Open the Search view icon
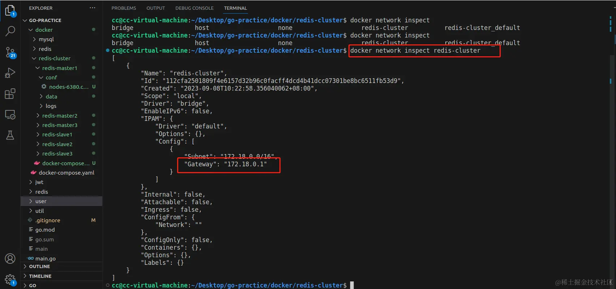This screenshot has height=289, width=616. [x=10, y=31]
